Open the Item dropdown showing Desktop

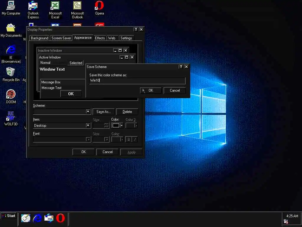click(x=88, y=125)
